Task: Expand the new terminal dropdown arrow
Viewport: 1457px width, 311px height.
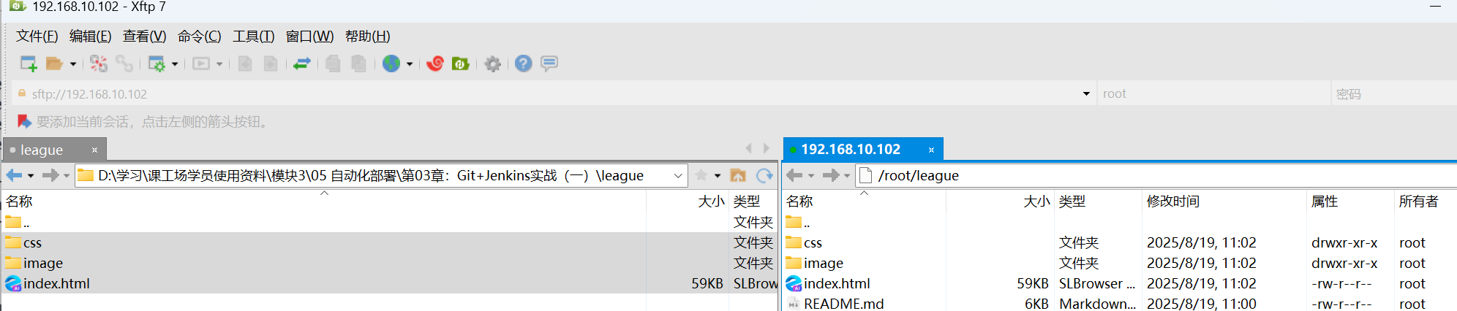Action: (x=219, y=64)
